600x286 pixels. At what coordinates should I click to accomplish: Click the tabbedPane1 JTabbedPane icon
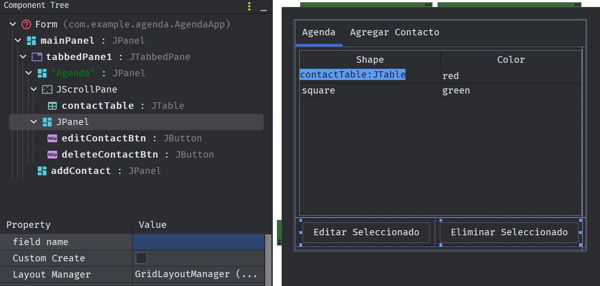point(37,57)
